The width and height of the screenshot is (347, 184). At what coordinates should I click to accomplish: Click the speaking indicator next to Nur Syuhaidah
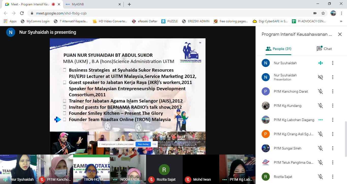(321, 63)
